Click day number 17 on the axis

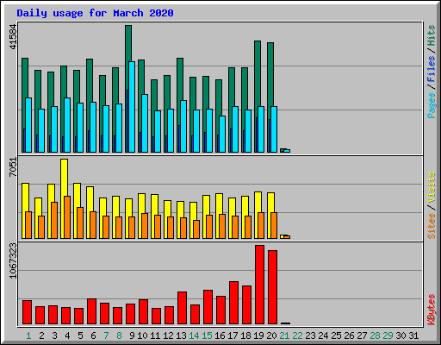233,336
